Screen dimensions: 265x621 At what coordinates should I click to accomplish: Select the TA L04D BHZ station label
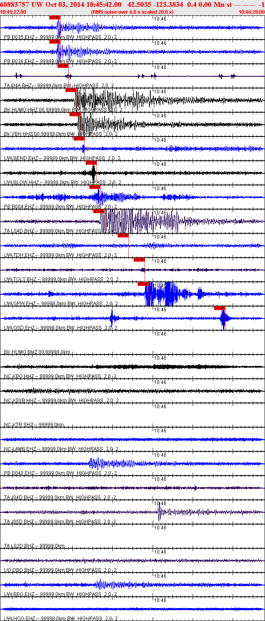click(60, 231)
